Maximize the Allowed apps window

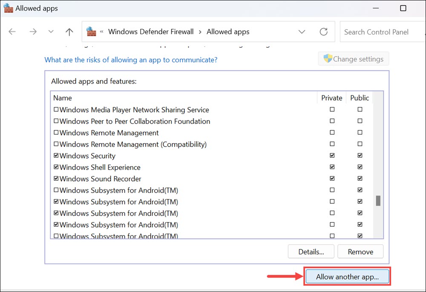(x=403, y=8)
